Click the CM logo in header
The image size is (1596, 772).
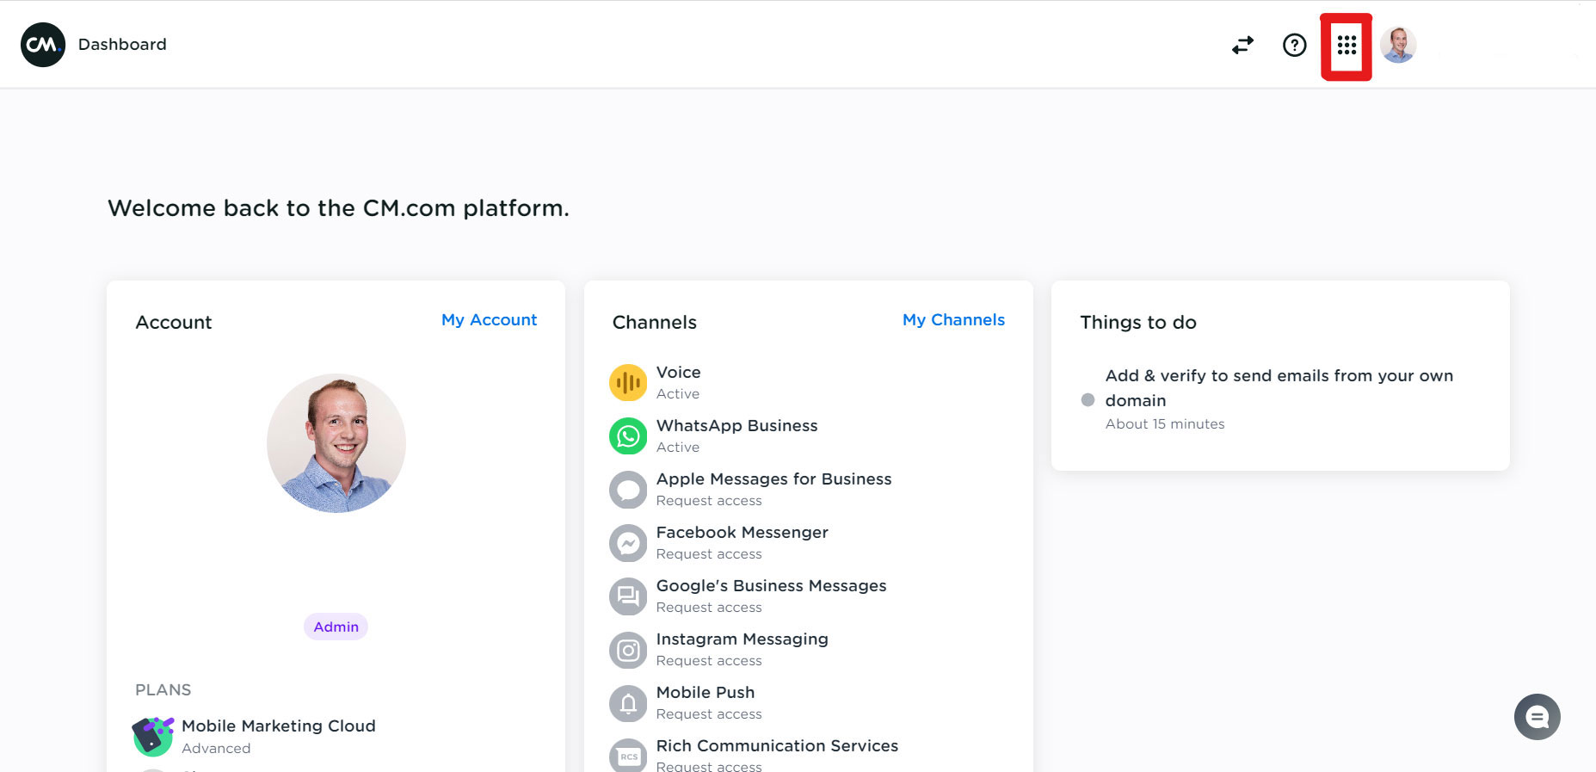(x=43, y=45)
